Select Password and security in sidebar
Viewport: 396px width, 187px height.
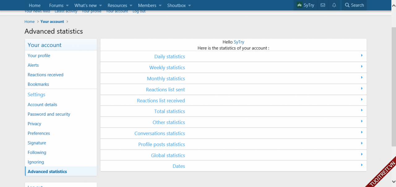click(x=49, y=114)
